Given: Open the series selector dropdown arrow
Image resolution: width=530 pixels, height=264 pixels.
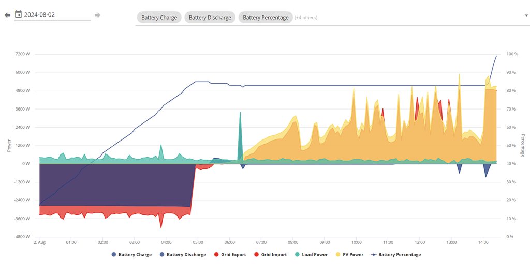Looking at the screenshot, I should [x=526, y=15].
